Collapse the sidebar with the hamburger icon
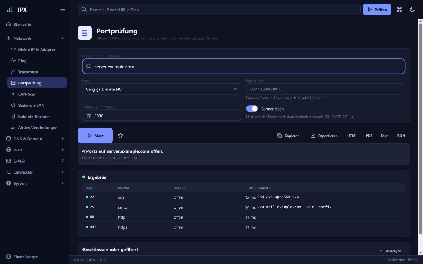423x264 pixels. (62, 10)
